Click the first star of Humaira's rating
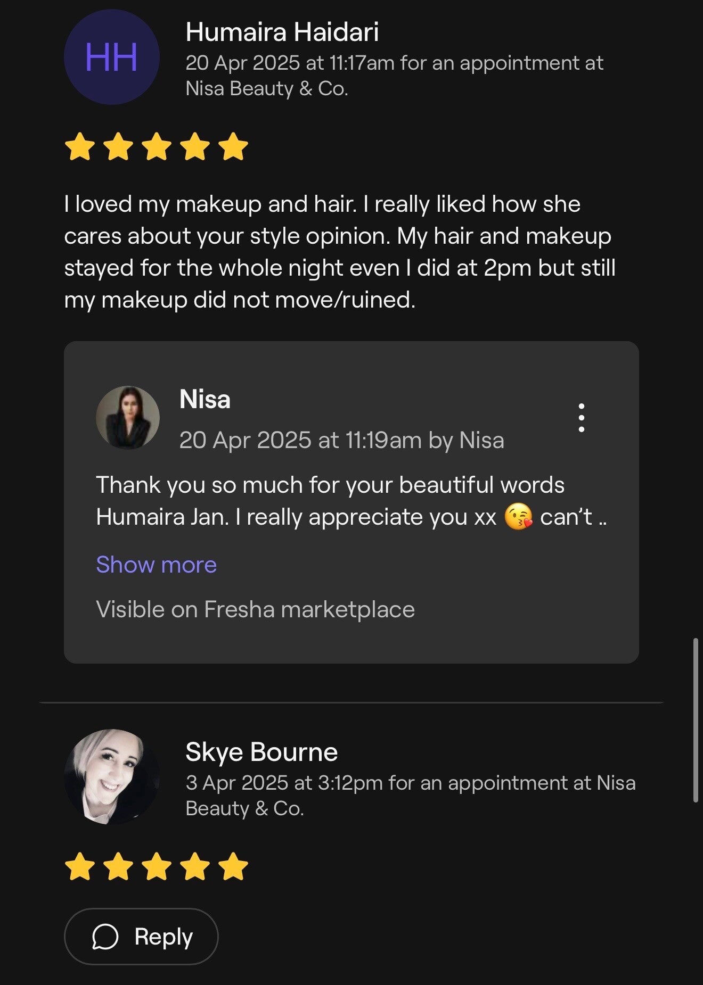 coord(79,147)
